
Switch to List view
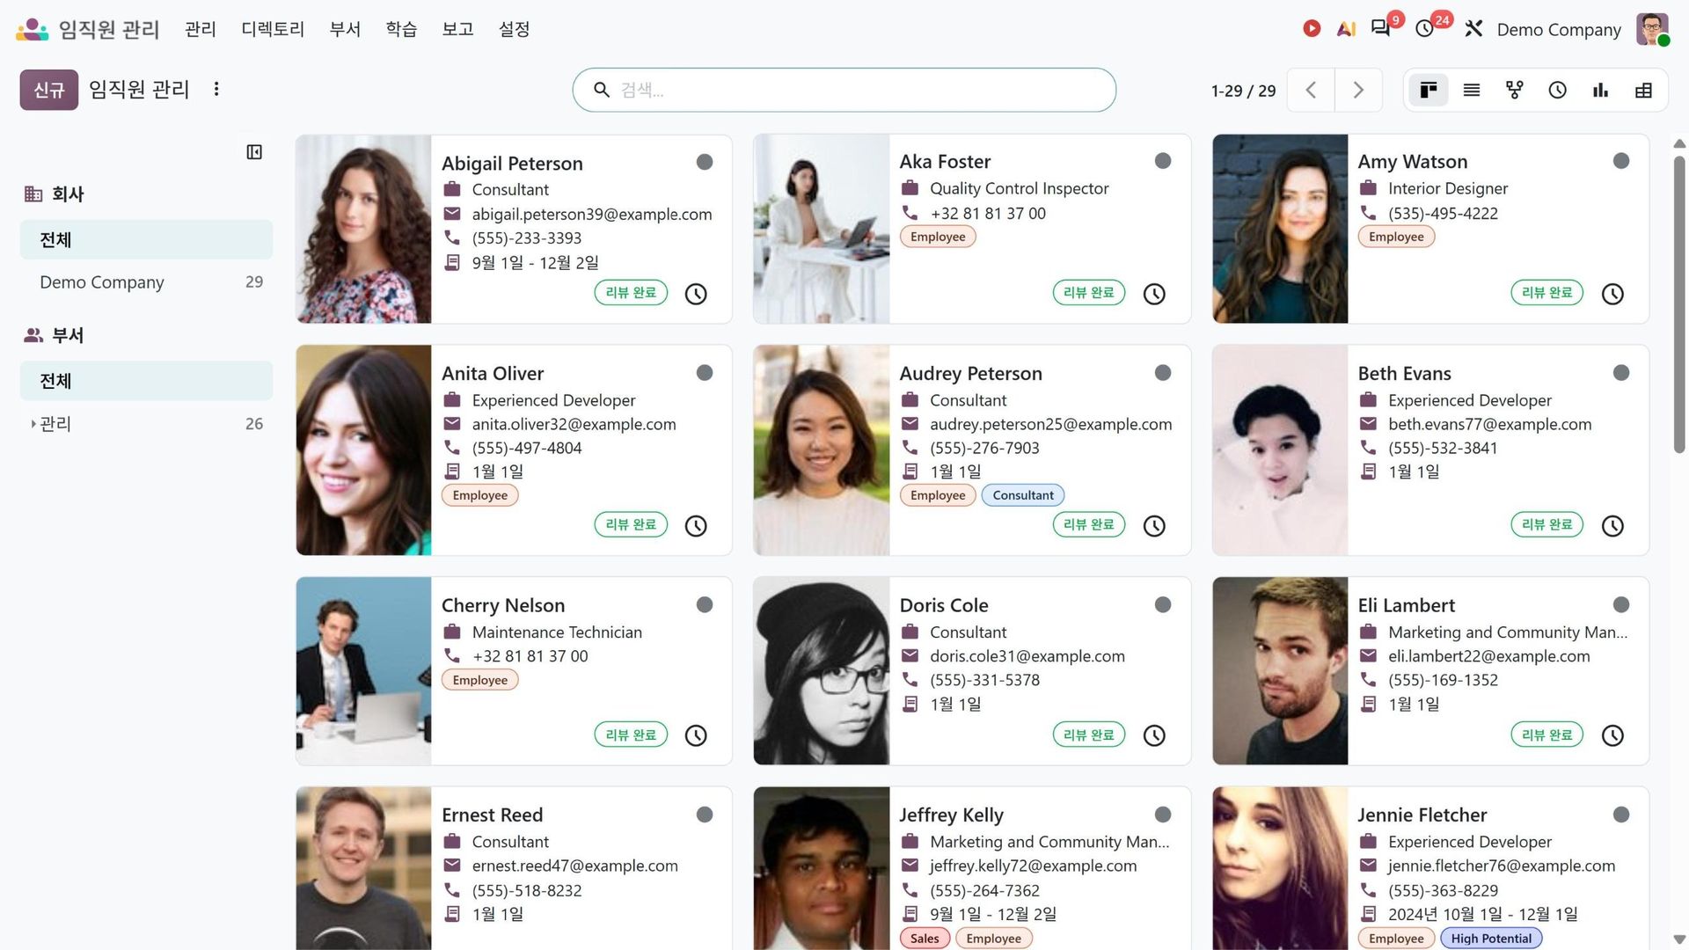pos(1472,90)
